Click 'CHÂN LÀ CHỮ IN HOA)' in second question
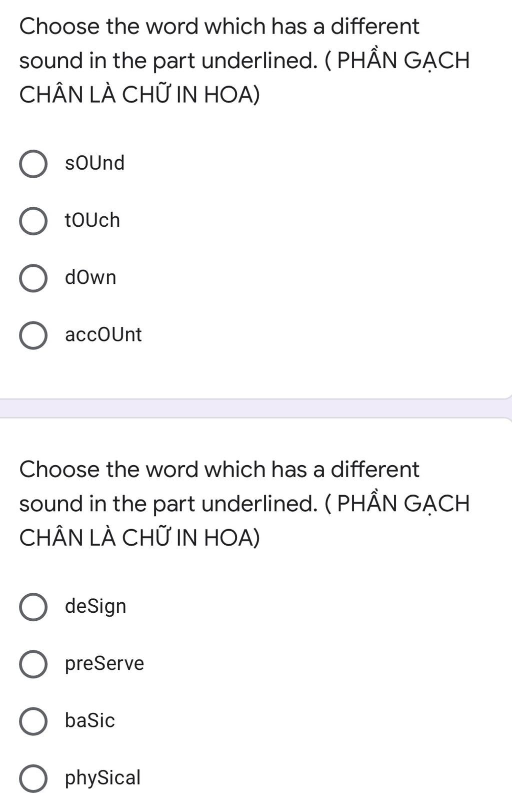Viewport: 512px width, 811px height. pos(139,537)
